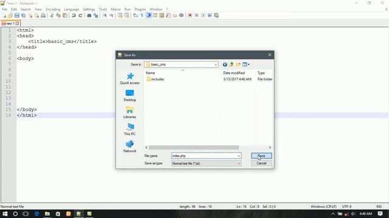Toggle Show All Characters icon
389x218 pixels.
tap(142, 15)
